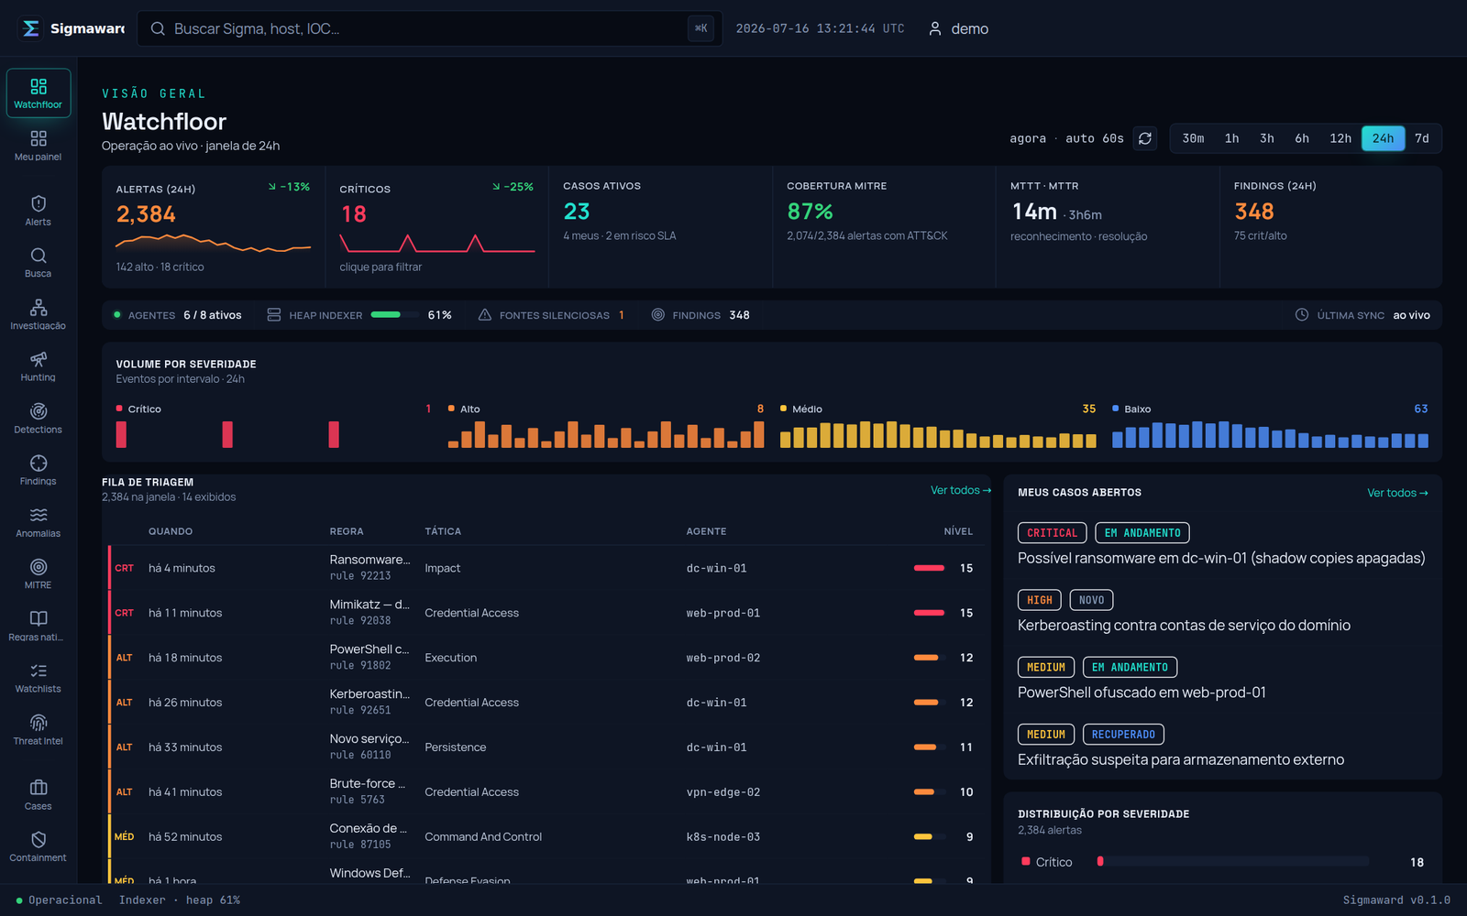The height and width of the screenshot is (916, 1467).
Task: Open Detections radar icon
Action: 39,411
